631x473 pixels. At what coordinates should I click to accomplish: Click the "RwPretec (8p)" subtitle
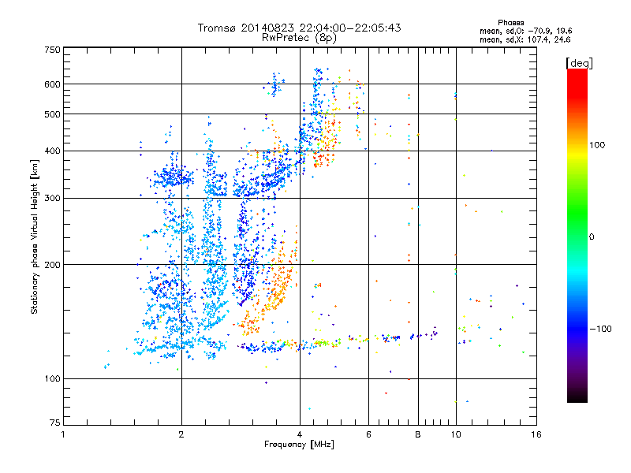pyautogui.click(x=299, y=38)
